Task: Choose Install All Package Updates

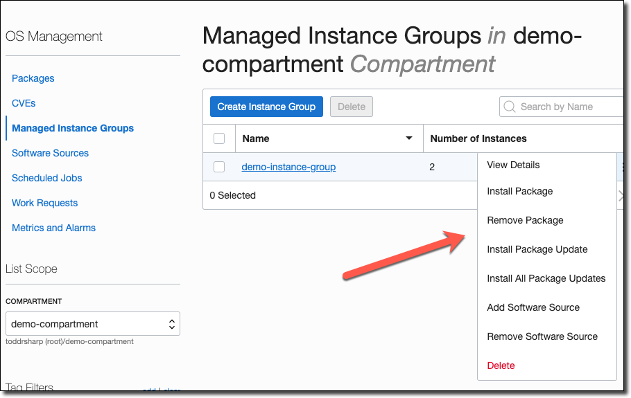Action: point(546,278)
